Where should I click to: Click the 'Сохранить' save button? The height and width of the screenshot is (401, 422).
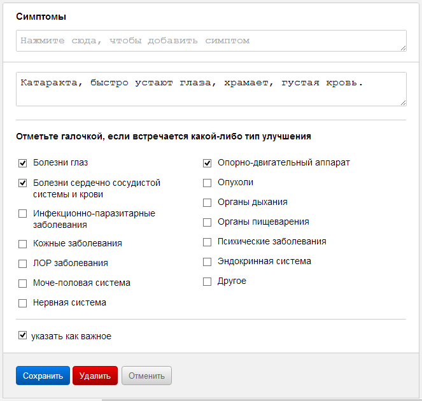pyautogui.click(x=43, y=376)
